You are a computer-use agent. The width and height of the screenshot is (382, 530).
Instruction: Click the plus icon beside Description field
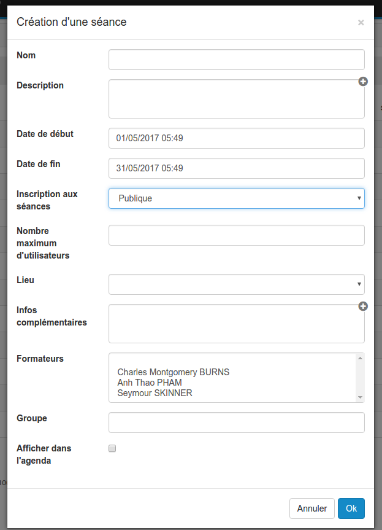363,82
